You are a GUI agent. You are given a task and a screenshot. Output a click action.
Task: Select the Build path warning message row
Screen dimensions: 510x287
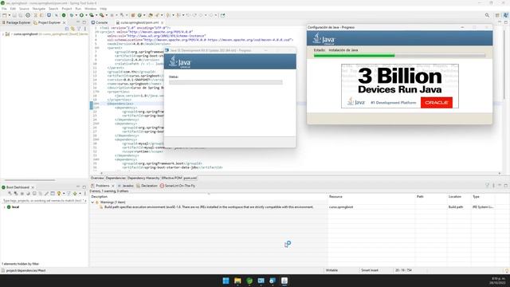coord(209,207)
